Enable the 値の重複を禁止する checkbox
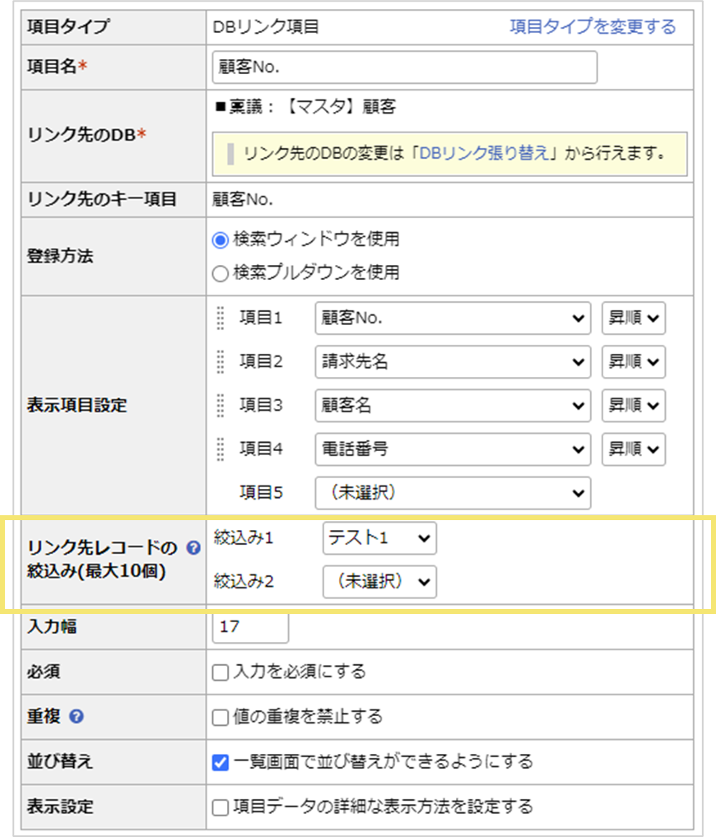Image resolution: width=716 pixels, height=837 pixels. (x=220, y=717)
